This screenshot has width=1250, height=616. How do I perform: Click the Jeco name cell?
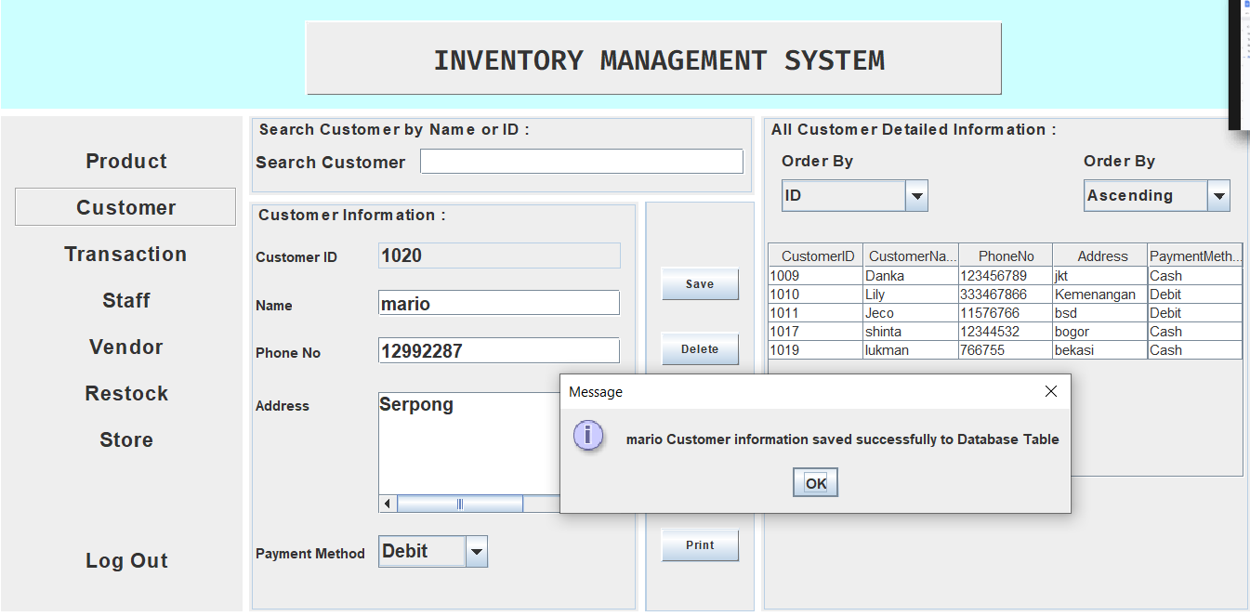coord(911,313)
